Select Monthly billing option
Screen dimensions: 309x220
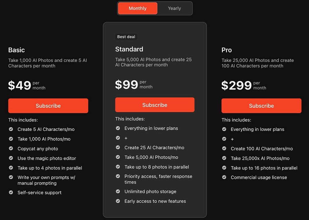[x=138, y=8]
